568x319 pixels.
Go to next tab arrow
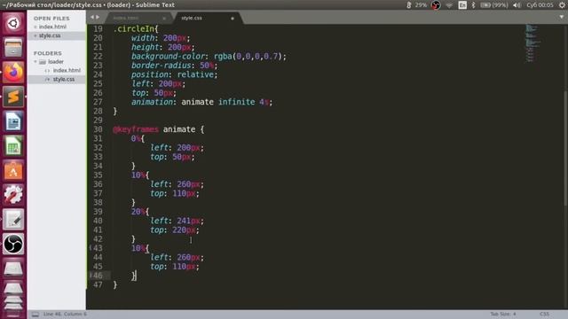(98, 17)
